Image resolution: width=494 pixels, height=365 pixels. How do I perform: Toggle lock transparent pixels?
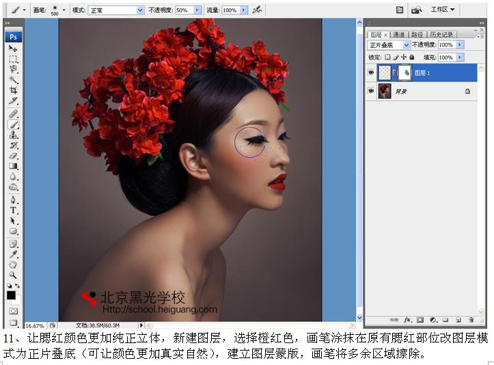tap(387, 57)
